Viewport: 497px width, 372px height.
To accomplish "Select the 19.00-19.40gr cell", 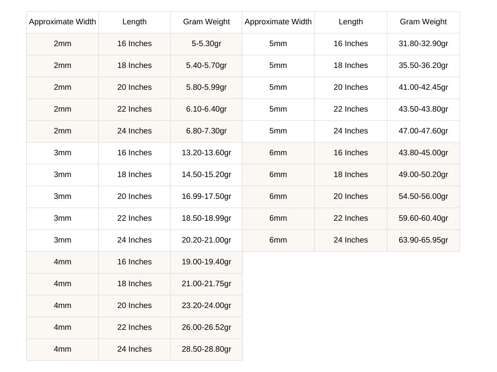I will tap(206, 262).
